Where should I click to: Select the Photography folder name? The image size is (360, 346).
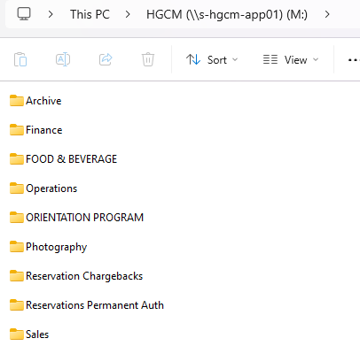point(57,247)
